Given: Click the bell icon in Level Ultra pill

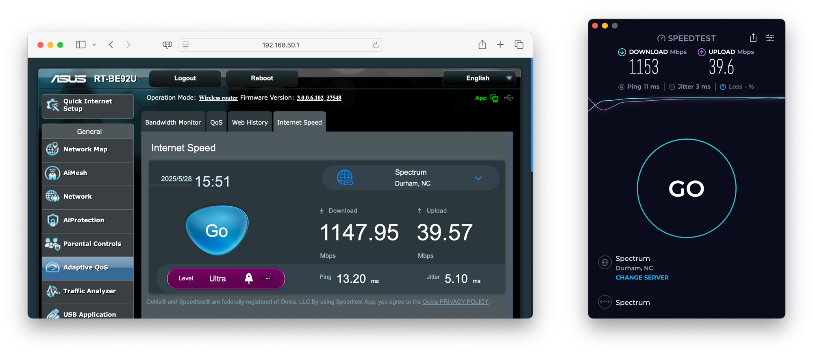Looking at the screenshot, I should [249, 278].
